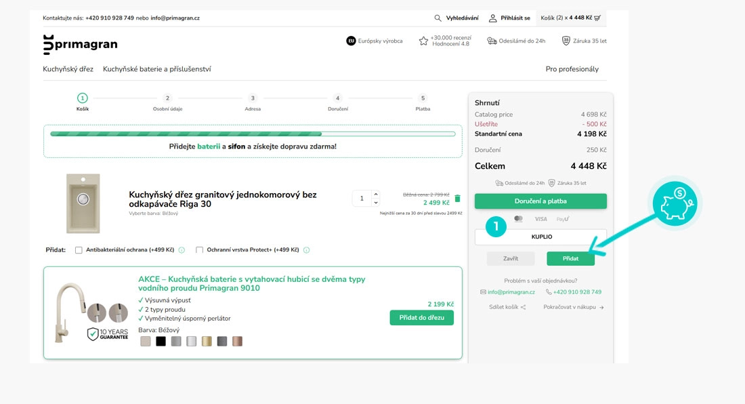Image resolution: width=745 pixels, height=404 pixels.
Task: Open search via magnifier icon
Action: point(438,18)
